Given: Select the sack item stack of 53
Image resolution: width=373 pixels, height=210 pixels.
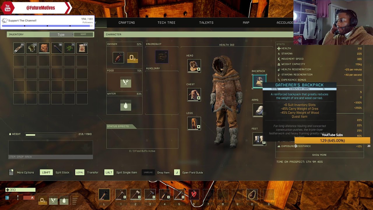Looking at the screenshot, I should pyautogui.click(x=82, y=48).
